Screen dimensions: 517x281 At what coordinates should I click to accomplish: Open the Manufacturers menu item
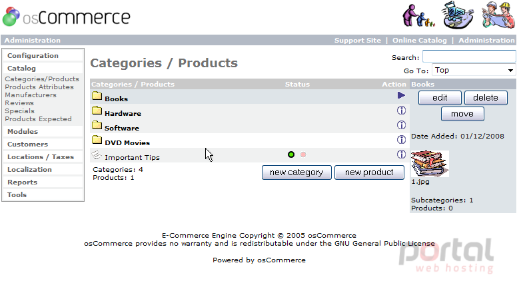31,95
